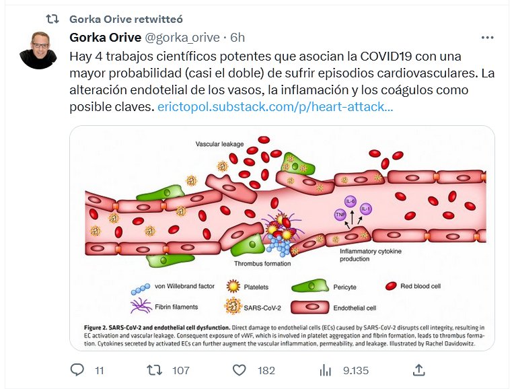Viewport: 514px width, 389px height.
Task: Click the tweet text about COVID19 cardiovascular episodes
Action: coord(269,71)
